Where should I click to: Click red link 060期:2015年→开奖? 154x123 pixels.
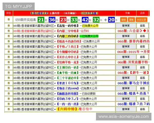pos(133,52)
